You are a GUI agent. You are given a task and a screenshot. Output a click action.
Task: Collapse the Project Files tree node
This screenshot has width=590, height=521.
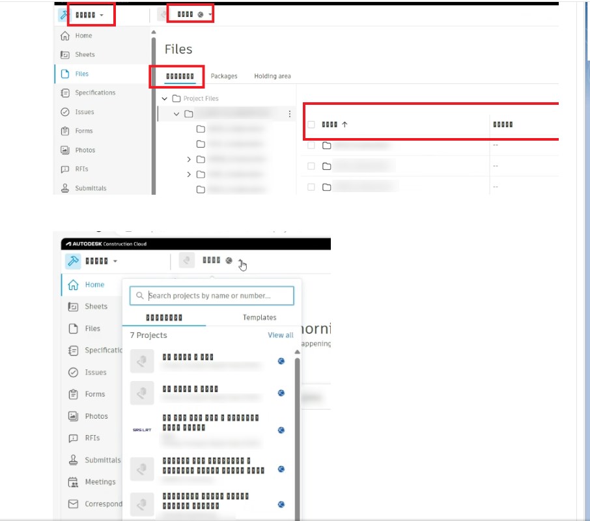point(165,98)
